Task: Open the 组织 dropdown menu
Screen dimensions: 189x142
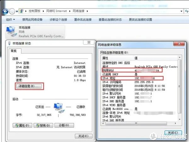Action: pyautogui.click(x=10, y=20)
